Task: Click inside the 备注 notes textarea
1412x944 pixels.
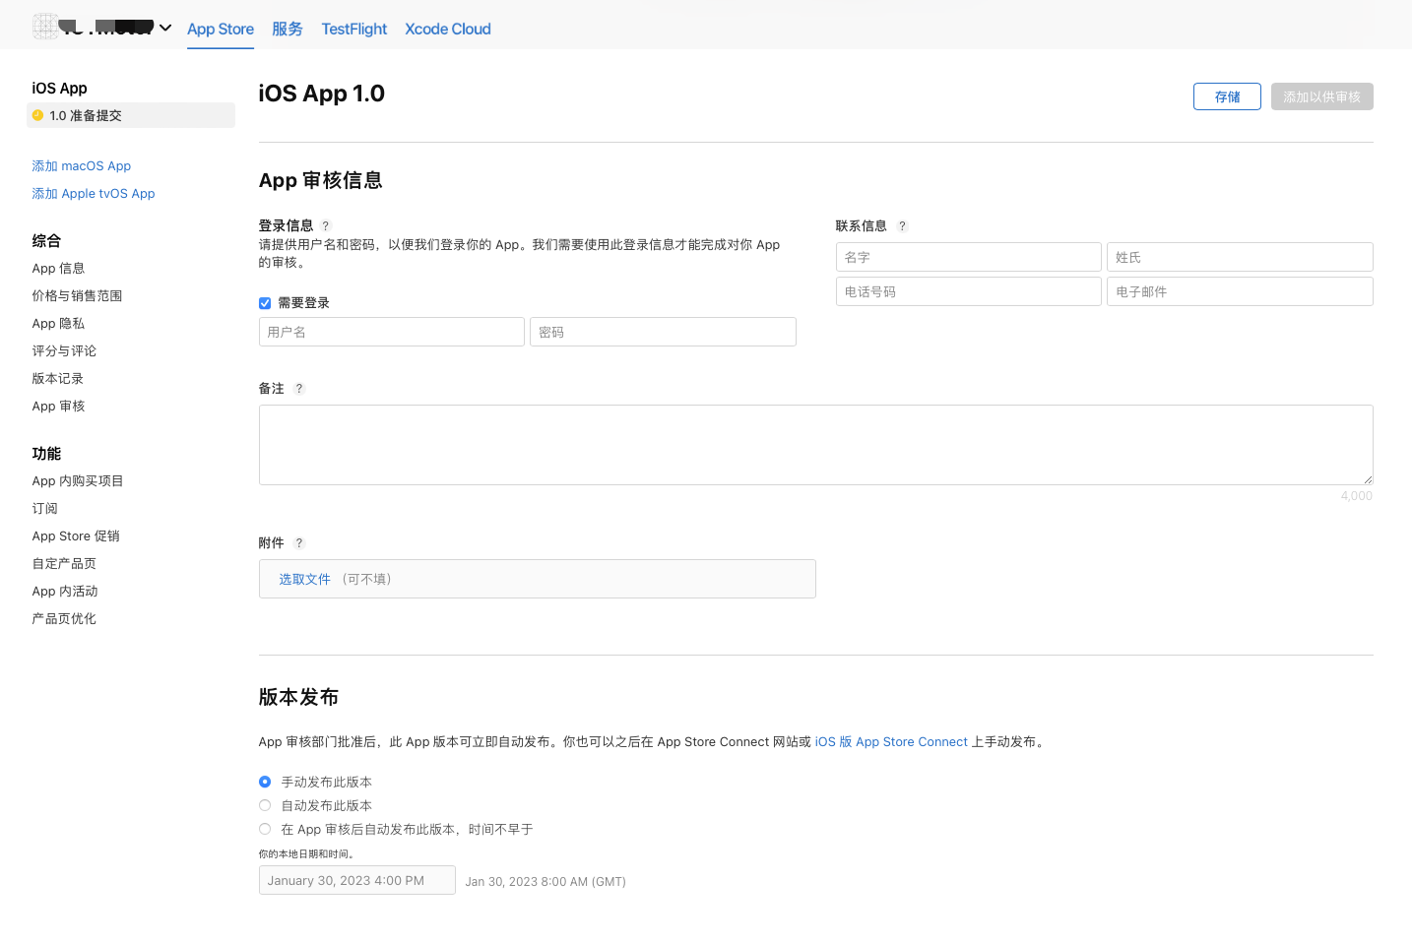Action: [x=816, y=445]
